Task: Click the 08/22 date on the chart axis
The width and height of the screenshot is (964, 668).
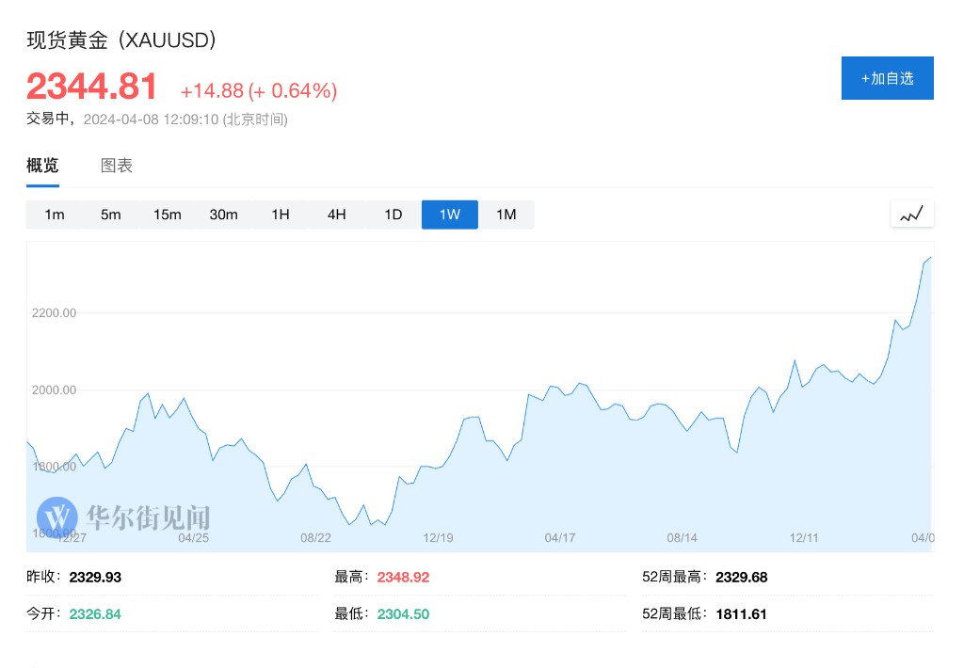Action: (315, 538)
